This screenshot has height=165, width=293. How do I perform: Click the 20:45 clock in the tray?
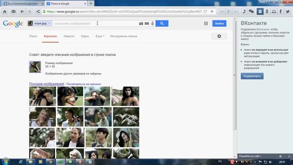(282, 162)
